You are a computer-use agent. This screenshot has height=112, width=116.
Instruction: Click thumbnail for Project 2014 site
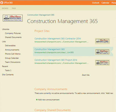coord(102,63)
